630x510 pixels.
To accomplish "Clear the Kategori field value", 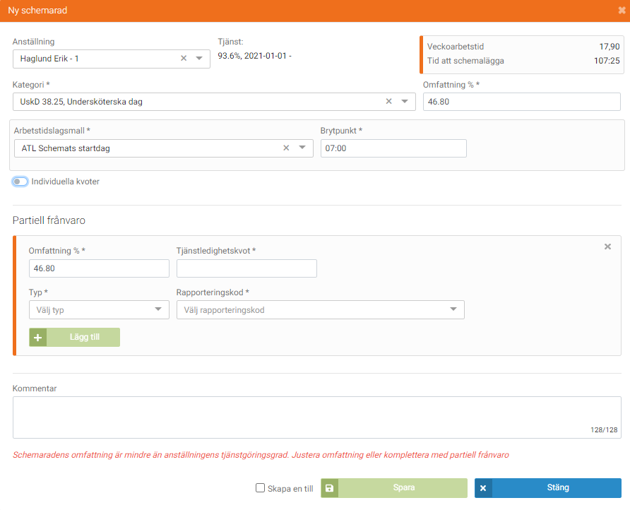I will point(388,102).
